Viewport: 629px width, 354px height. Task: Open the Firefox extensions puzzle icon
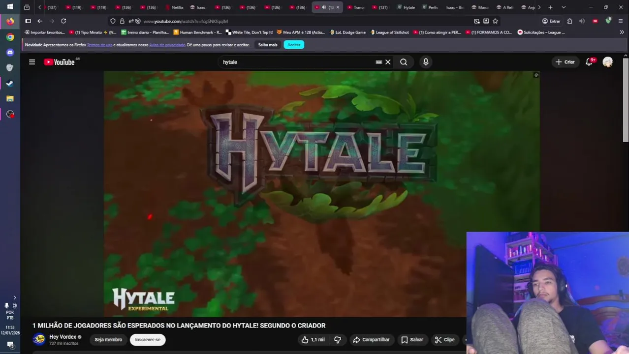coord(569,21)
